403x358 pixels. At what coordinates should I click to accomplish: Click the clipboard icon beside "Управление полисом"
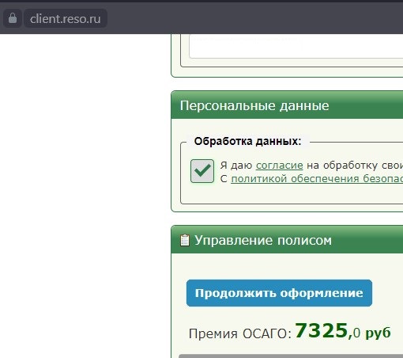click(x=185, y=240)
